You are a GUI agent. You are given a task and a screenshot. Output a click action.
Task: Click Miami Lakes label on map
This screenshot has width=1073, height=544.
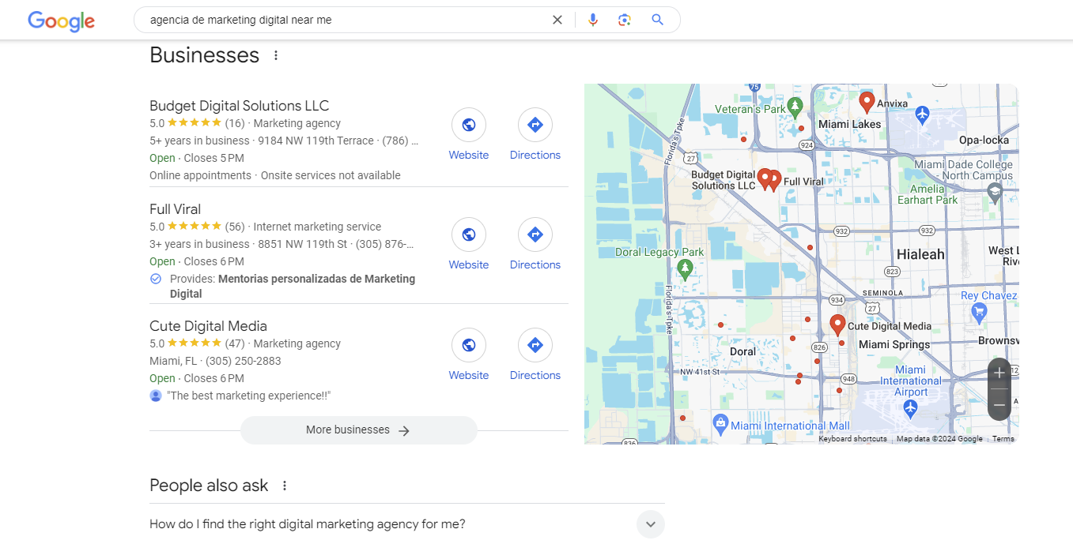(x=849, y=124)
